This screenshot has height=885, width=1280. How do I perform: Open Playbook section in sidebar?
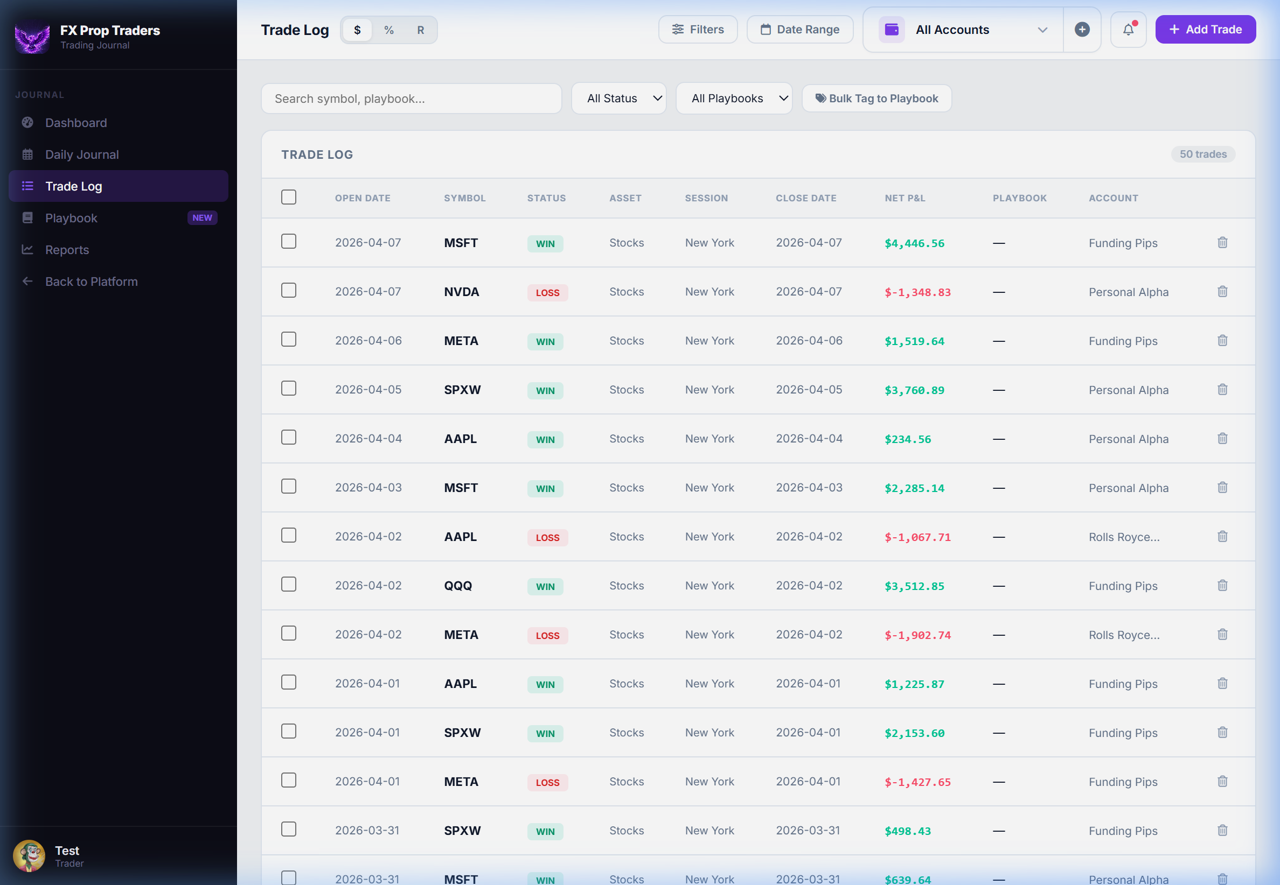(118, 218)
